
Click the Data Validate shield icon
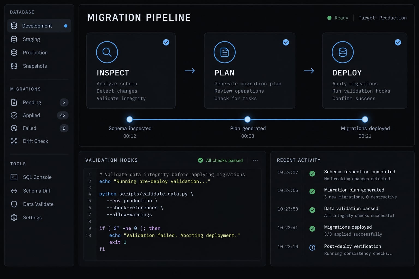(14, 204)
